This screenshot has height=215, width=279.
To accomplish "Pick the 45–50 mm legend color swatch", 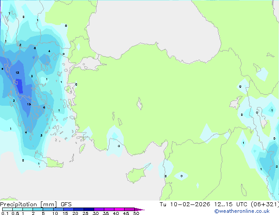I will (129, 209).
